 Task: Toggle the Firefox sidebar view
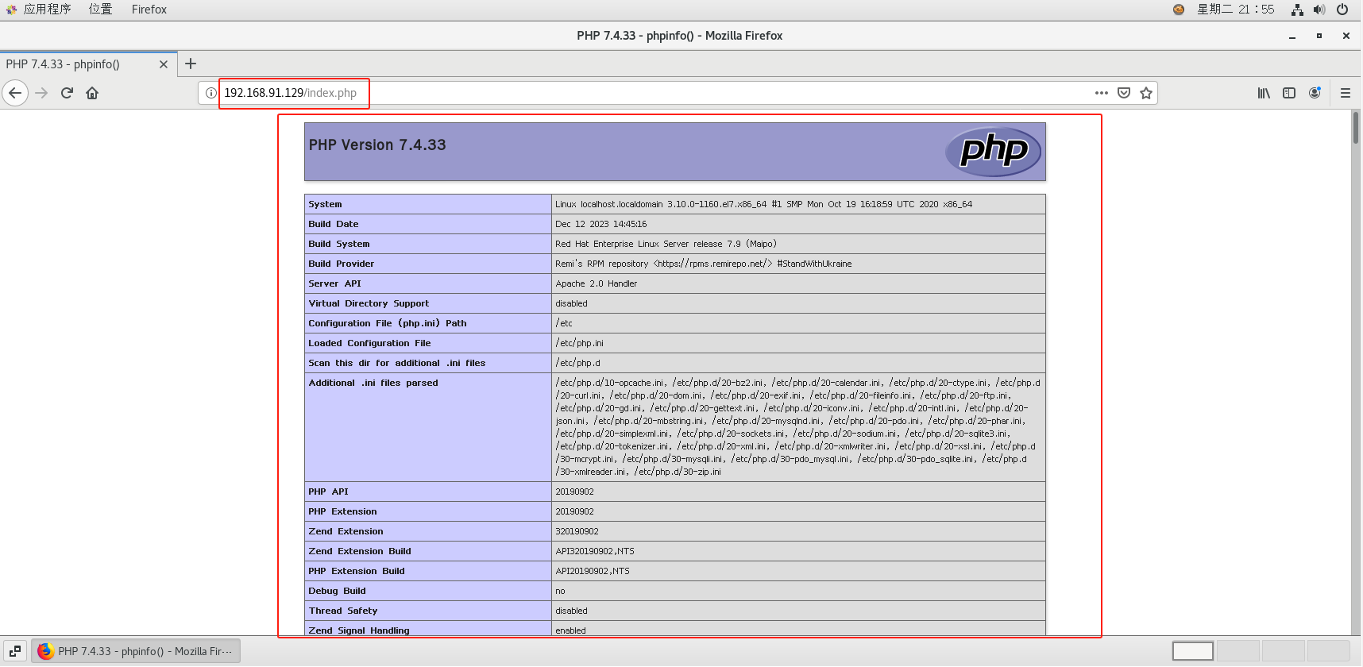pyautogui.click(x=1288, y=93)
